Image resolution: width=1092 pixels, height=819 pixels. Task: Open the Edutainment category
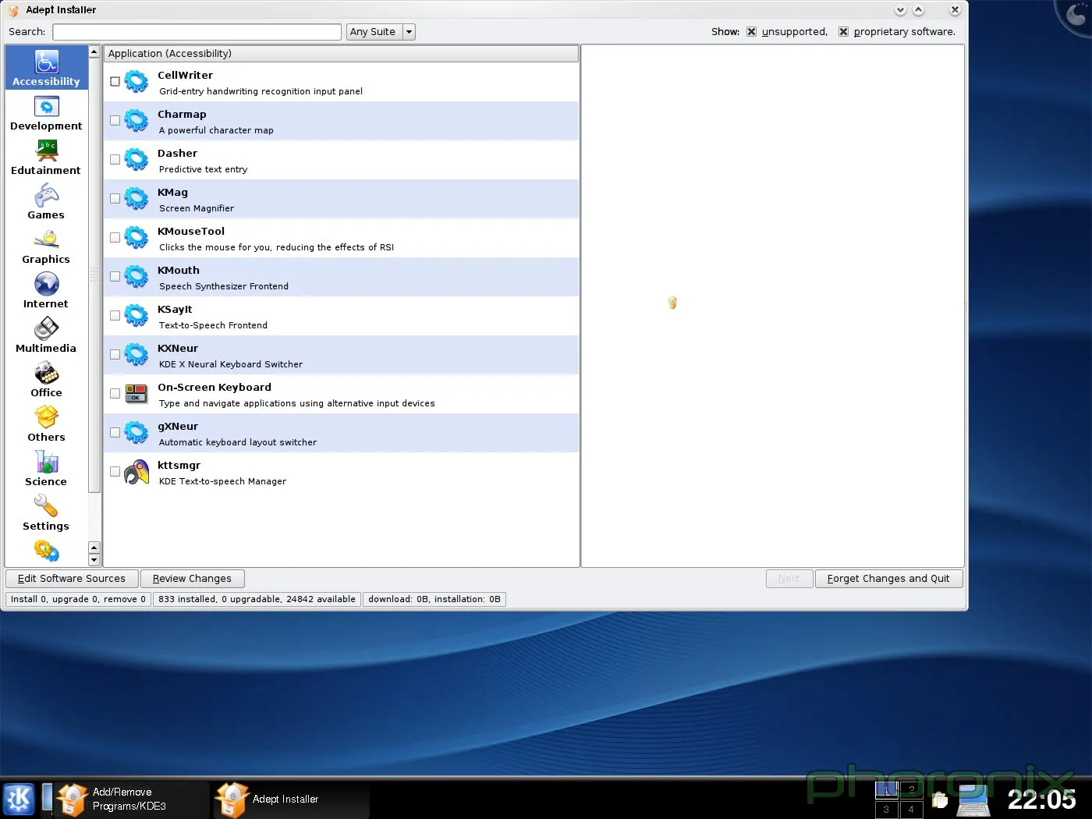tap(46, 158)
